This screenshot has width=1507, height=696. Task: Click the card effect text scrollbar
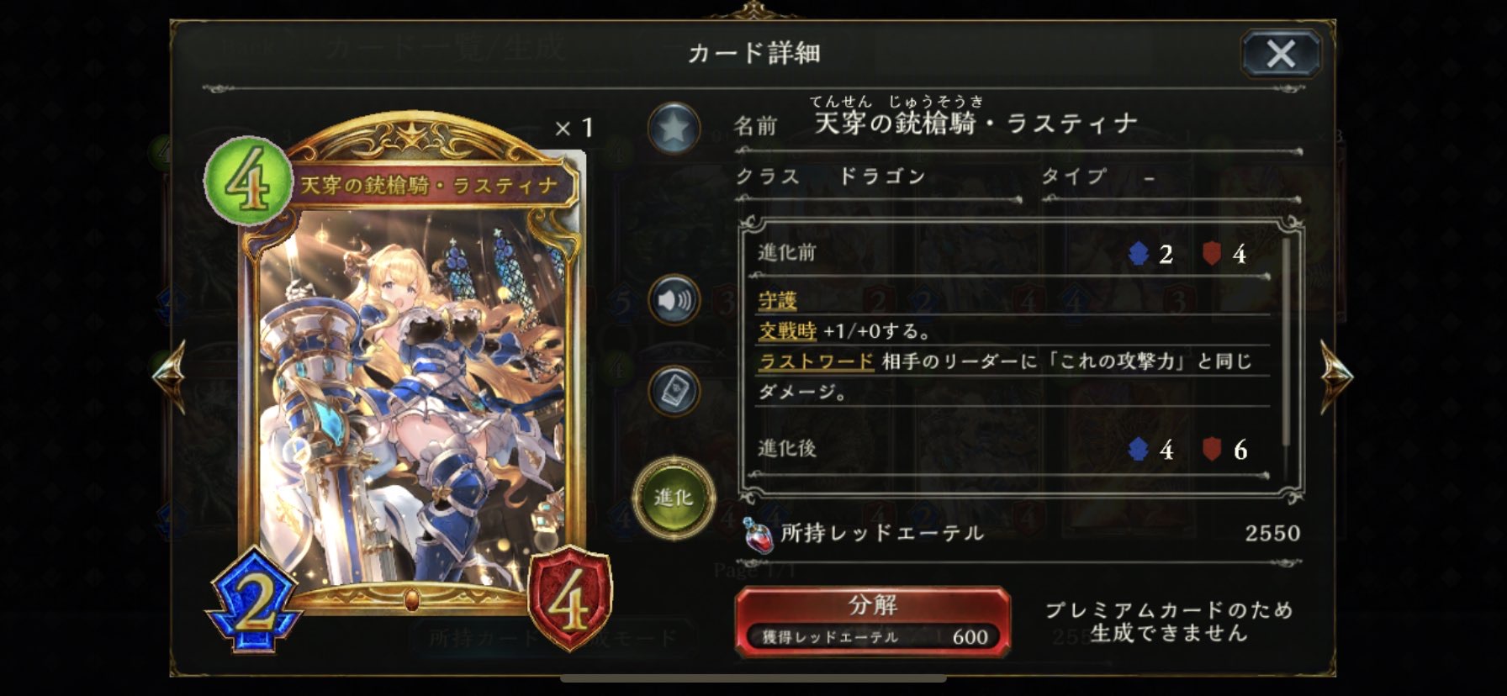click(1286, 342)
